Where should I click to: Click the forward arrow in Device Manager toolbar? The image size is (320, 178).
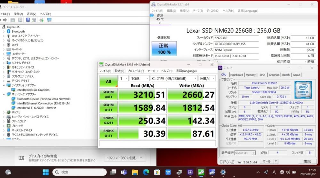(x=5, y=20)
